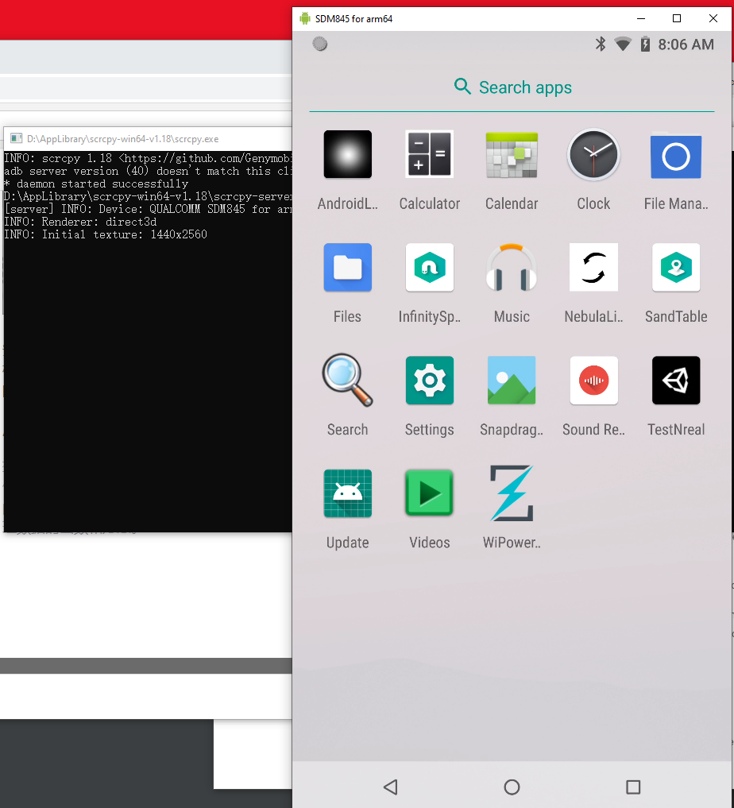Open the Music headphones app
Image resolution: width=734 pixels, height=808 pixels.
pos(512,267)
